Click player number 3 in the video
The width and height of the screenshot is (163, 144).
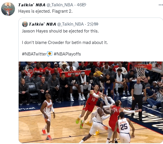[x=48, y=116]
